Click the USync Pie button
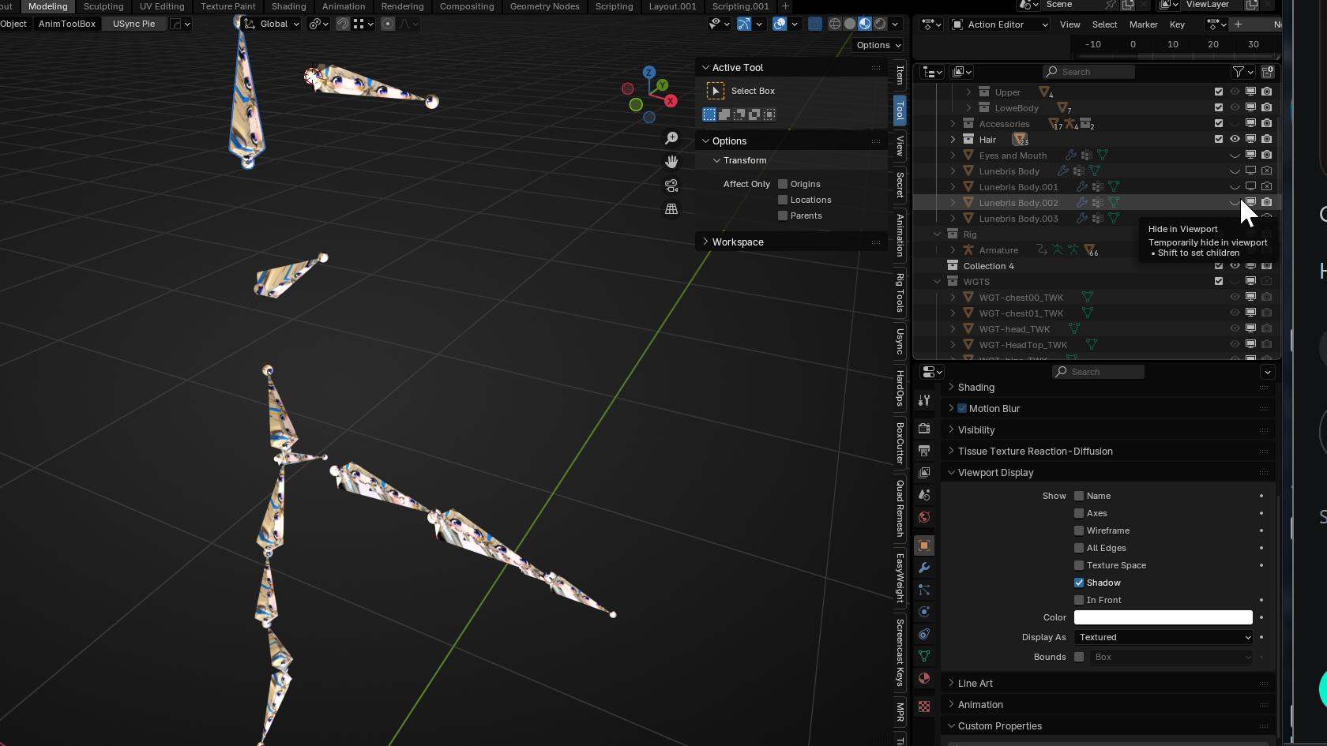The image size is (1327, 746). point(134,24)
